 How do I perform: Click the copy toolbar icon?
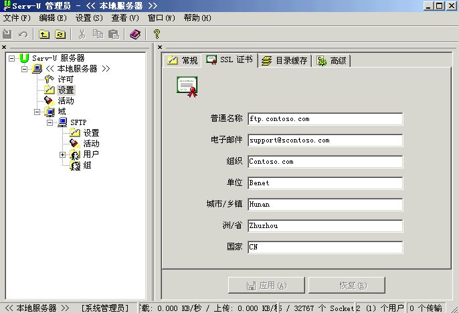pos(98,34)
